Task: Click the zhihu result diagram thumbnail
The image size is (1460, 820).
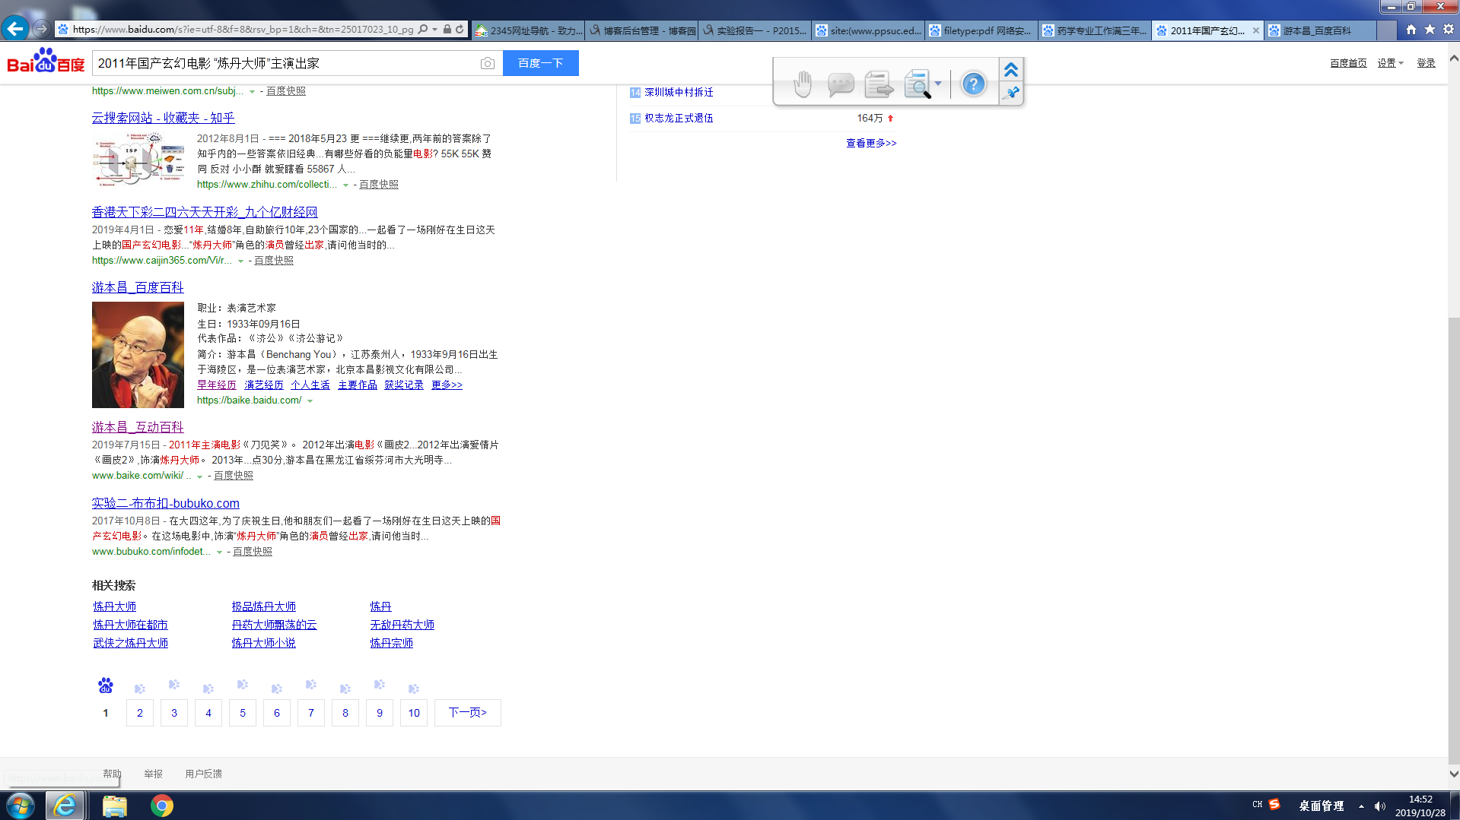Action: click(138, 160)
